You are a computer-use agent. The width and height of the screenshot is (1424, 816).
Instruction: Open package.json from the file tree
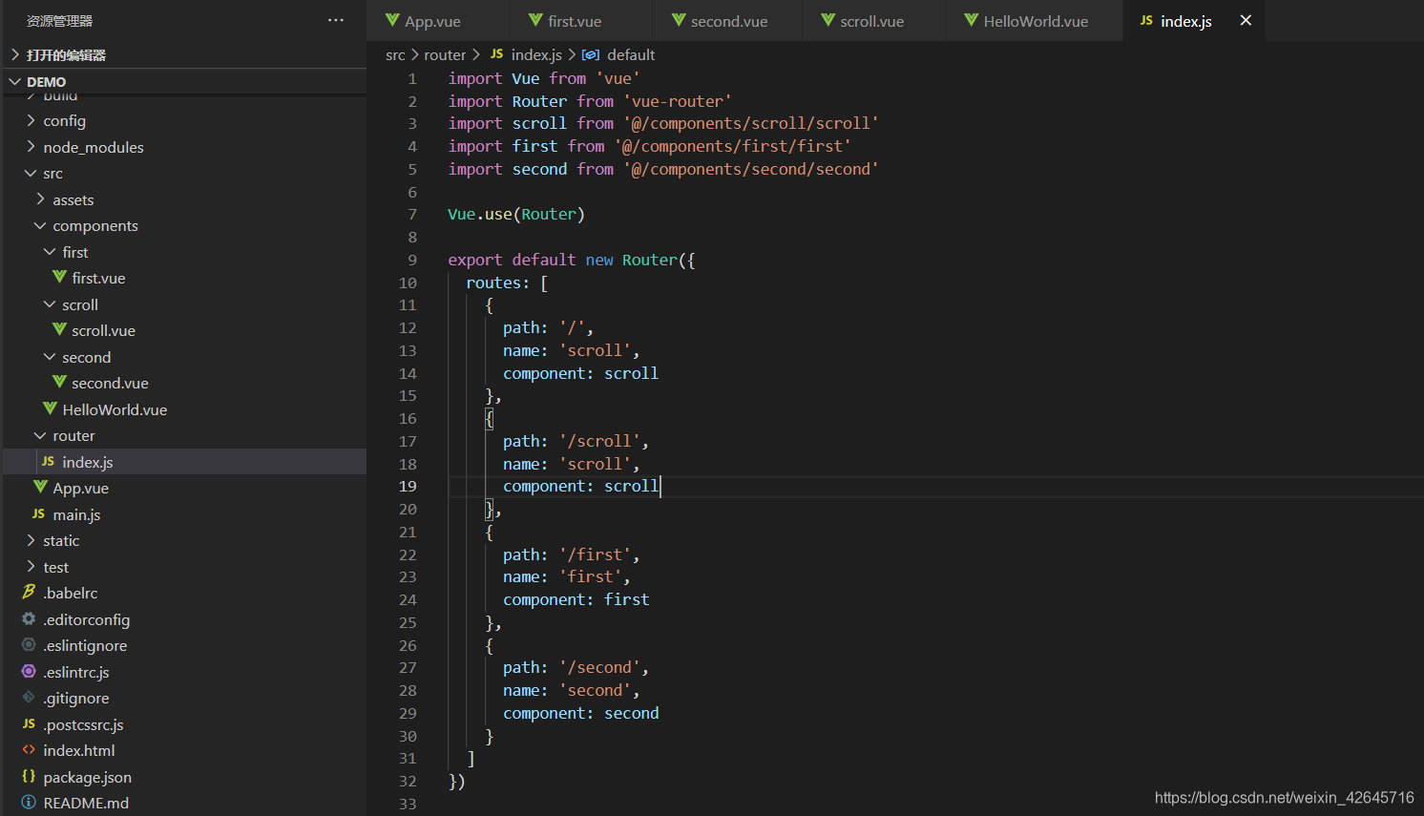click(183, 776)
